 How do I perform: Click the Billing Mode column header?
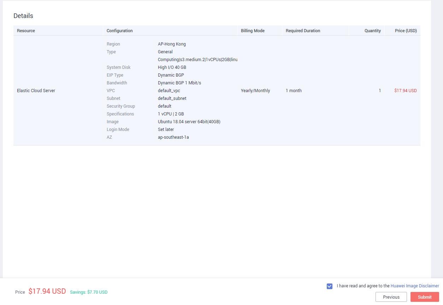tap(253, 31)
